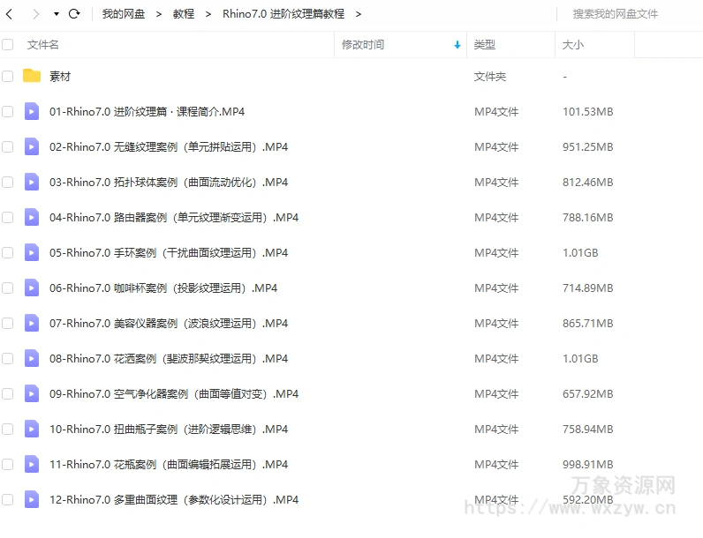
Task: Sort the list by 文件名 column
Action: pyautogui.click(x=43, y=45)
